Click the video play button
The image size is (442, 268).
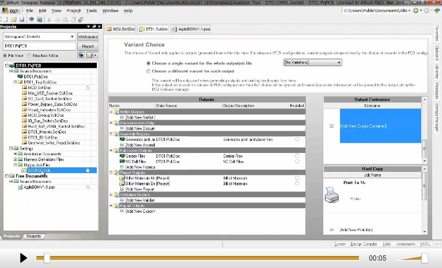24,258
